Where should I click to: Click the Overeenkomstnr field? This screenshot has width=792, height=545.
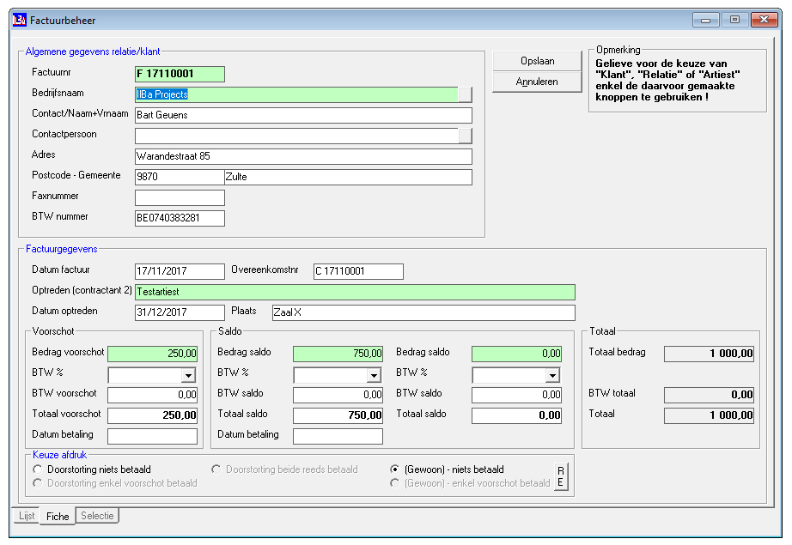pos(358,271)
